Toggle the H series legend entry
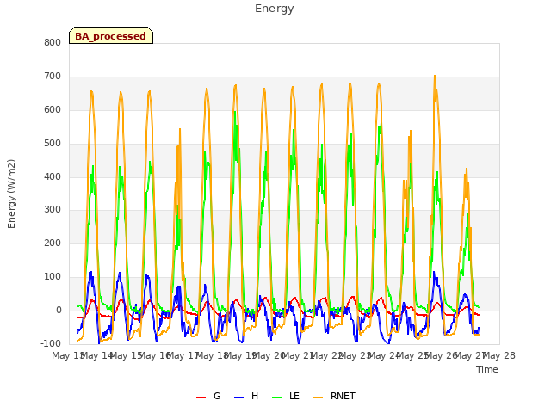Screen dimensions: 551x413 point(246,396)
